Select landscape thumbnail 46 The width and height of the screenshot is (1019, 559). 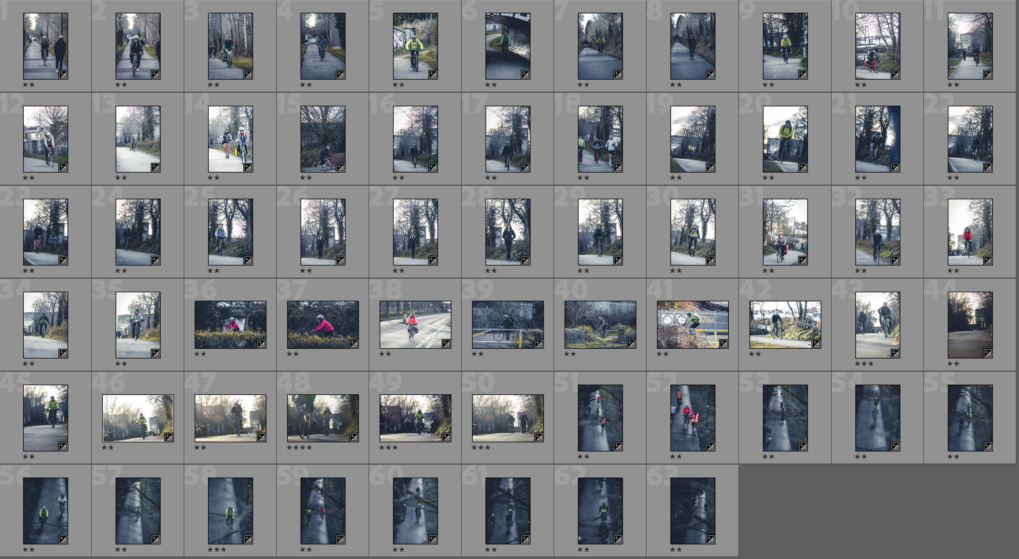click(x=138, y=418)
